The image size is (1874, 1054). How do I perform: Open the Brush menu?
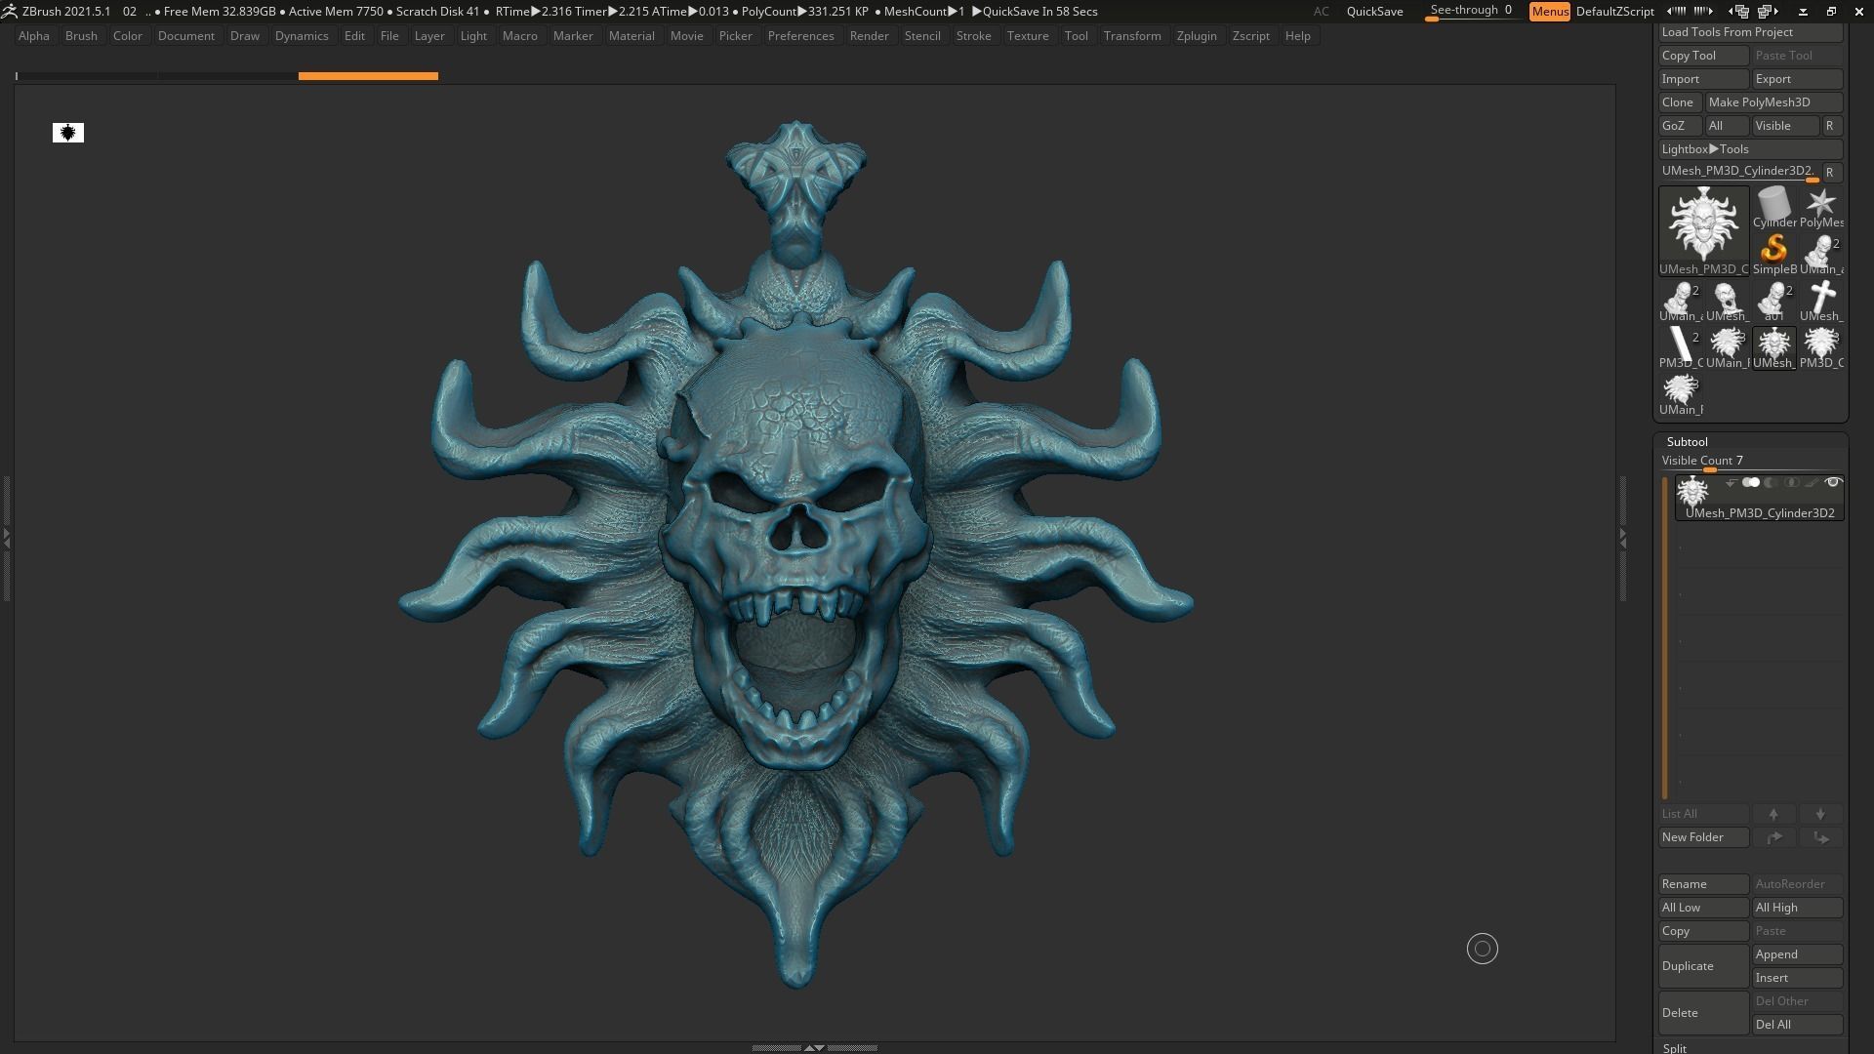tap(81, 36)
